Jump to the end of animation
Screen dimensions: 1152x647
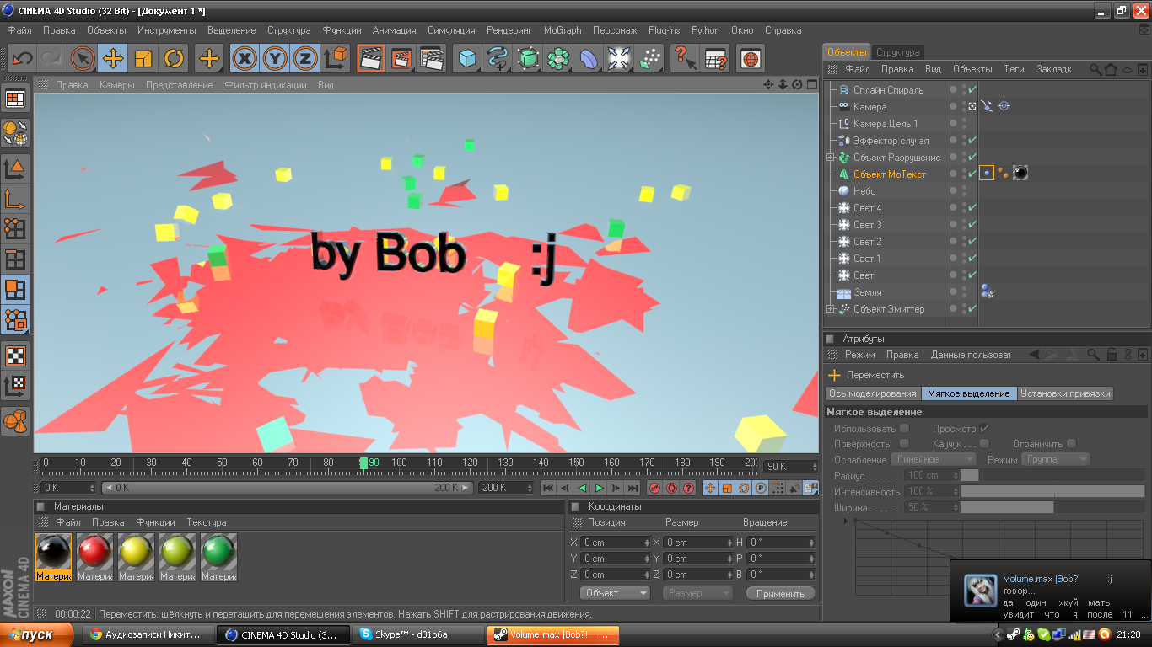(633, 488)
